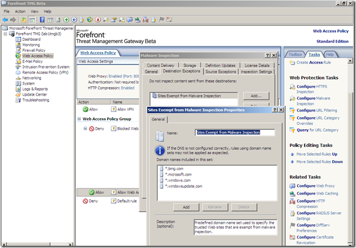The image size is (356, 248).
Task: Click the console tree scroll-right arrow
Action: (x=71, y=244)
